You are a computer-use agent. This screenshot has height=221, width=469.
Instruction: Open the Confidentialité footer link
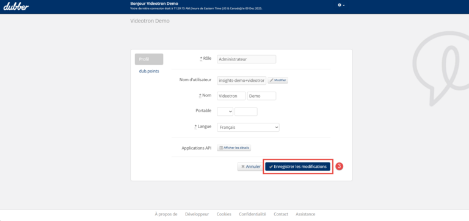[x=252, y=214]
